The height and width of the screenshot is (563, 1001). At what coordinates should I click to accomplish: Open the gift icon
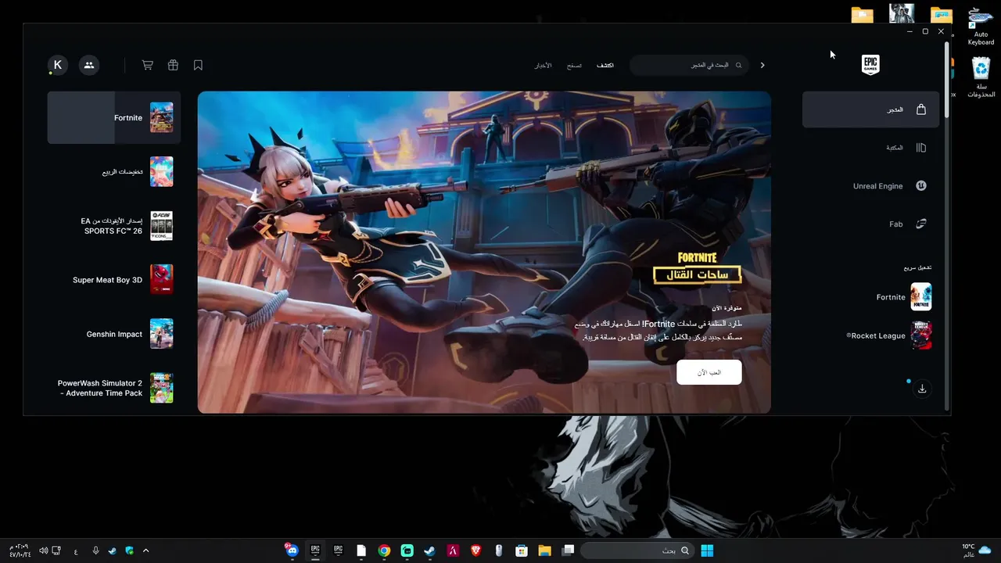[173, 65]
